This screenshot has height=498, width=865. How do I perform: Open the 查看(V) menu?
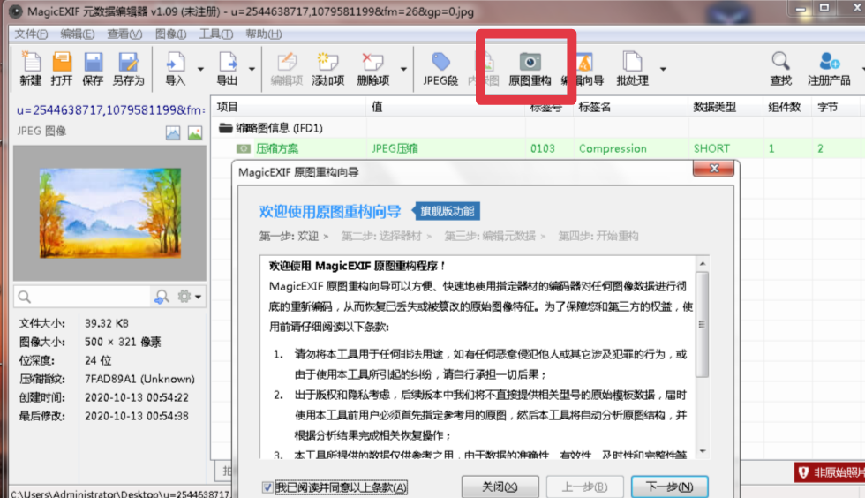(124, 34)
